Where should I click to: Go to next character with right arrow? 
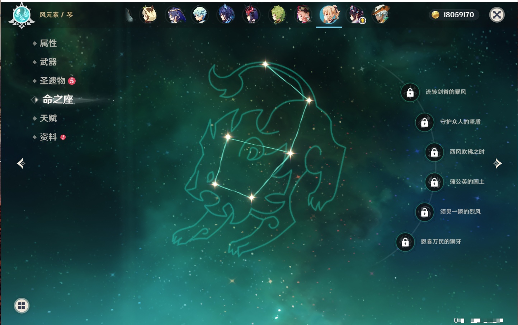coord(498,163)
